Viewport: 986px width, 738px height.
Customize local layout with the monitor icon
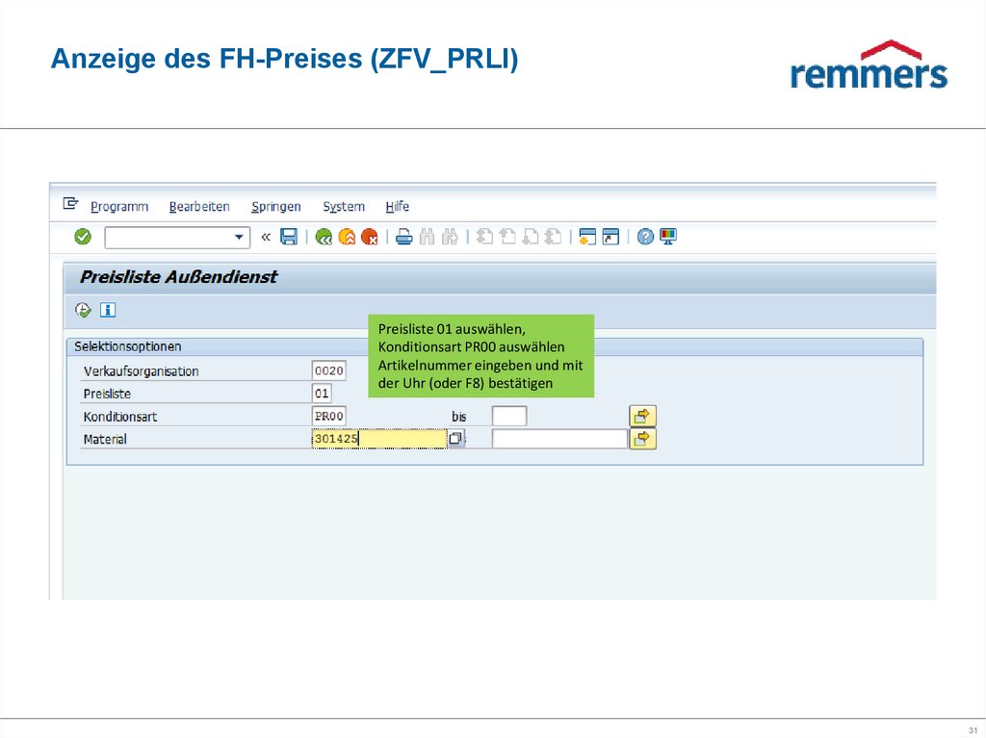pos(667,236)
